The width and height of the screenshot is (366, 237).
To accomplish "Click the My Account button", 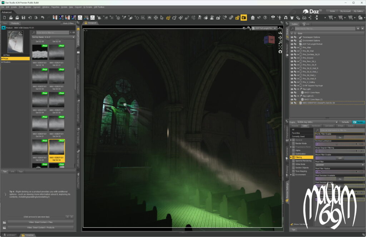I will coord(345,11).
